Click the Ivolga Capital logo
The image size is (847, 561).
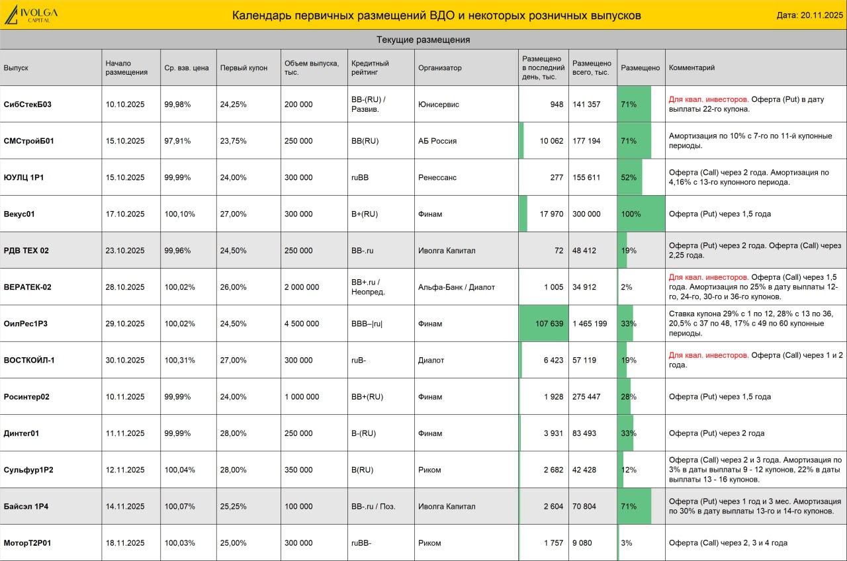point(32,15)
